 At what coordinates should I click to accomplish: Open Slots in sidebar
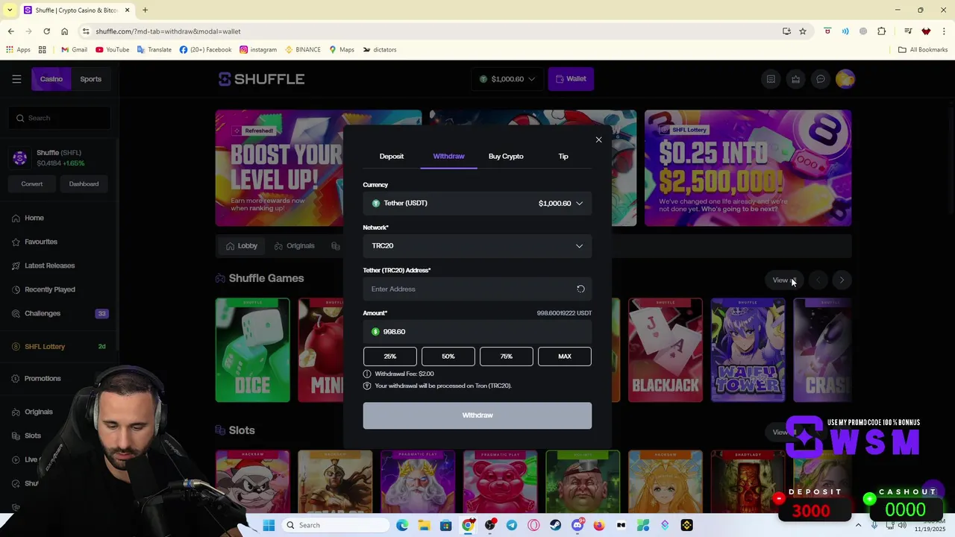coord(33,436)
